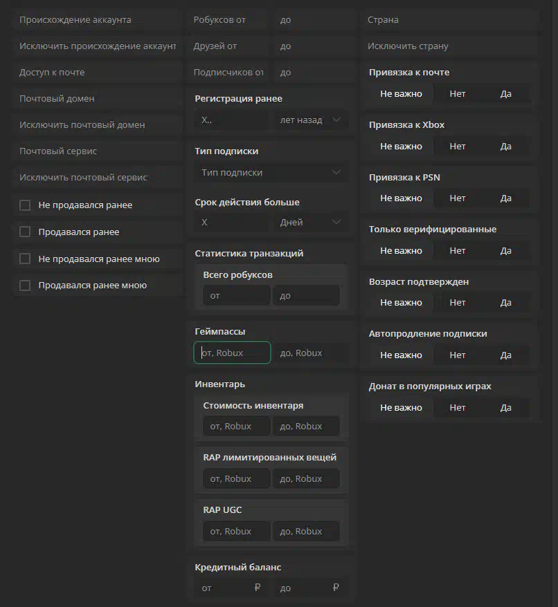Click the Кредитный баланс 'от' ruble field
The height and width of the screenshot is (607, 558).
coord(229,588)
